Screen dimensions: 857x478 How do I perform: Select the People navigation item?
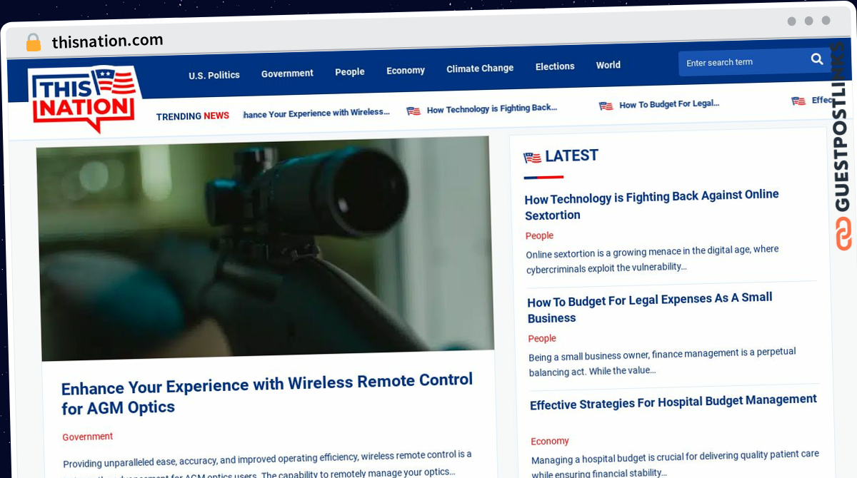350,72
